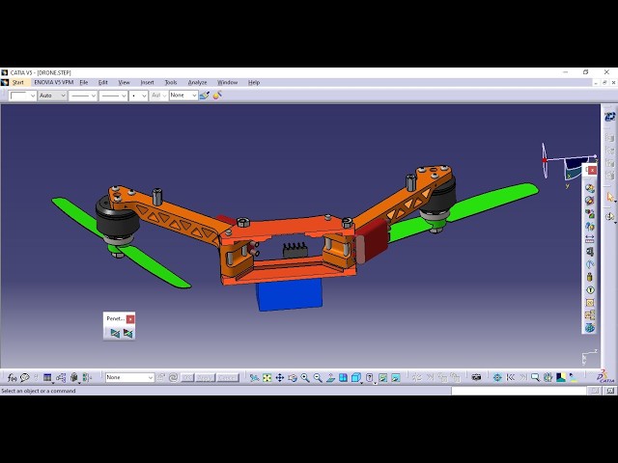618x463 pixels.
Task: Click the Measure Inertia weight icon
Action: coord(590,277)
